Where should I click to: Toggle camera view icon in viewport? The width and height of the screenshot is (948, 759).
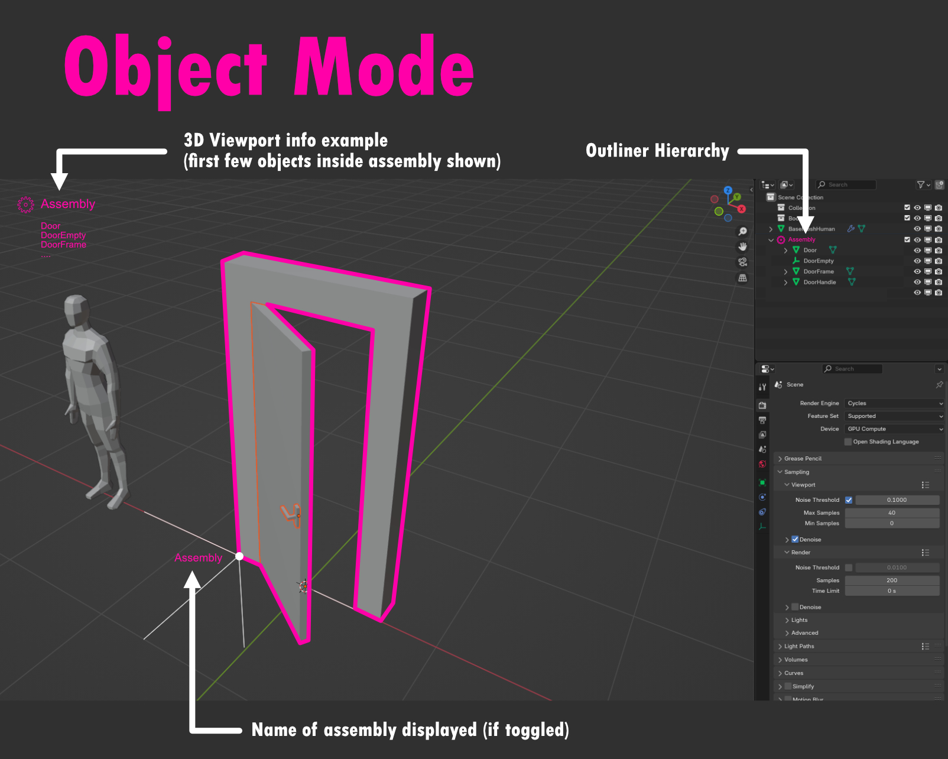(x=743, y=262)
